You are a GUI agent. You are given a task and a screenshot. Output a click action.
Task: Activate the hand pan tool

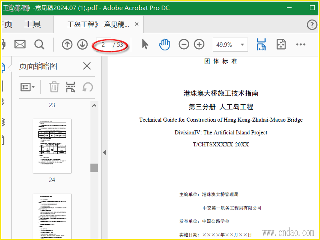pos(164,44)
